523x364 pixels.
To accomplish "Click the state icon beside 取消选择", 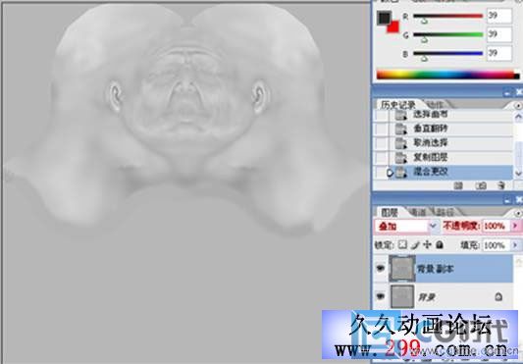I will (401, 143).
